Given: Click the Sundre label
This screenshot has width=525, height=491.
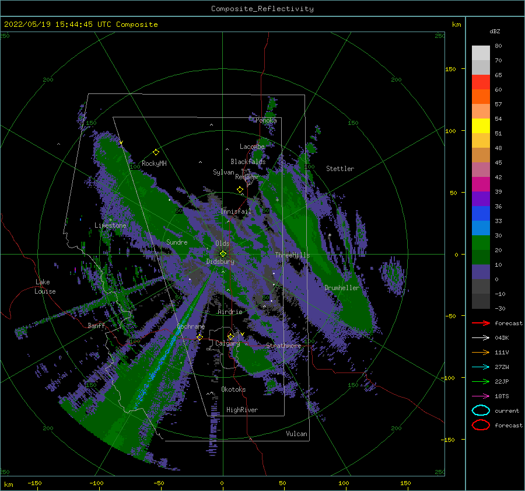Looking at the screenshot, I should [177, 242].
